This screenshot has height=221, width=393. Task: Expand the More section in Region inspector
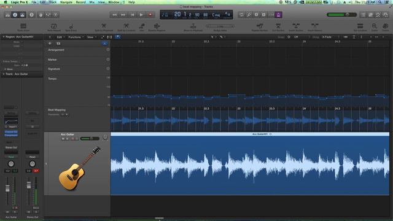(6, 69)
